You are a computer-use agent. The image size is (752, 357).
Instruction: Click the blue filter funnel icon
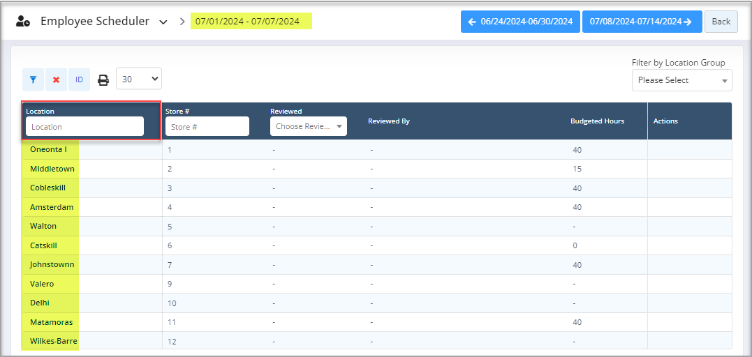tap(33, 79)
